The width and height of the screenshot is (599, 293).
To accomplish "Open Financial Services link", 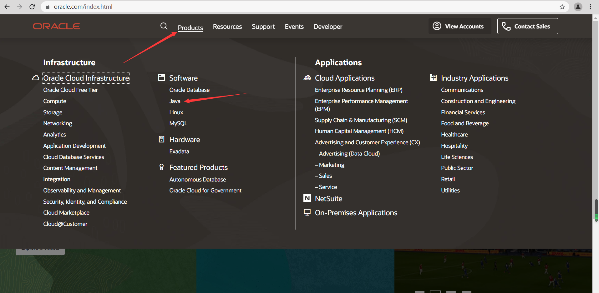I will point(463,112).
